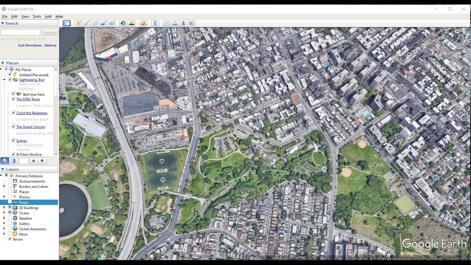Uncheck the Untitled Placemark checkbox
The image size is (471, 265).
pos(10,75)
